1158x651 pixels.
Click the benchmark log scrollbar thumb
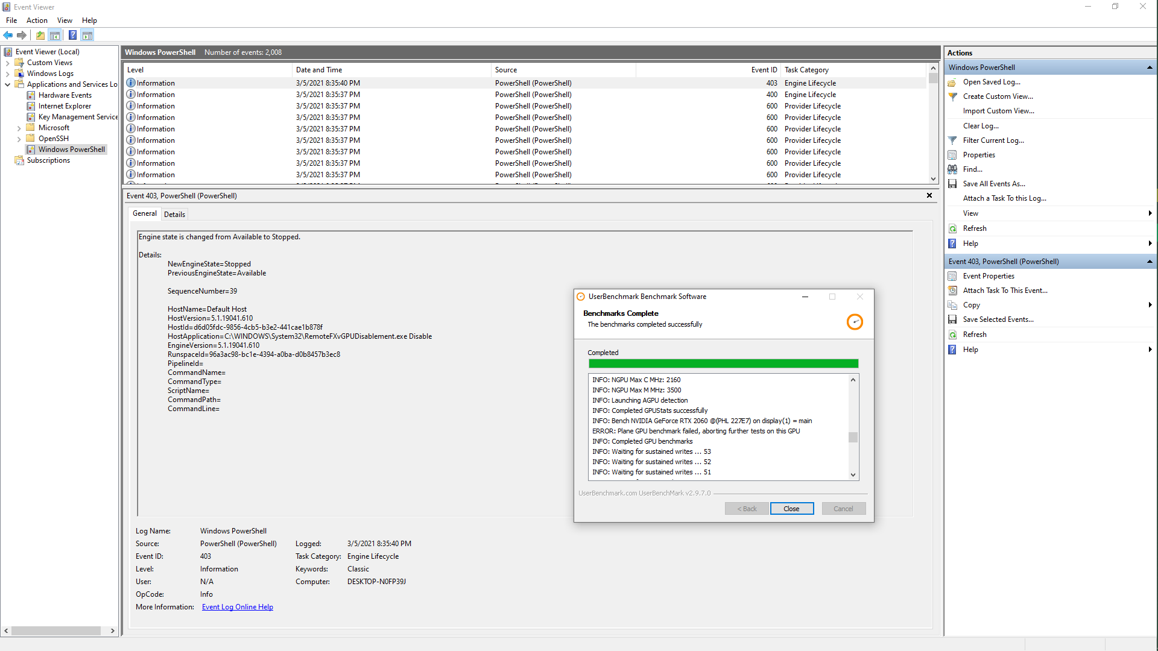pos(853,437)
